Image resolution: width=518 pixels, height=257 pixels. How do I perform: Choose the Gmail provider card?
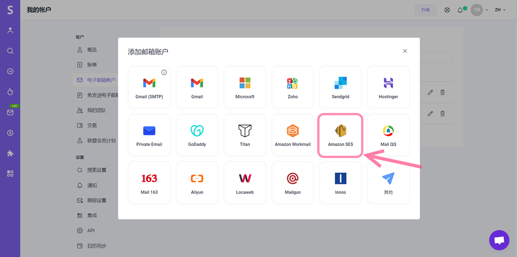pos(197,87)
